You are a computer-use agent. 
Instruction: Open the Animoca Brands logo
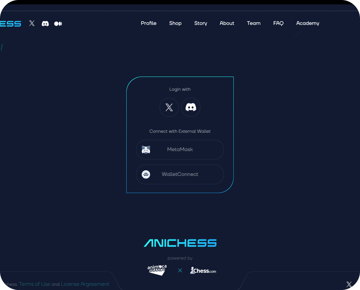[157, 270]
